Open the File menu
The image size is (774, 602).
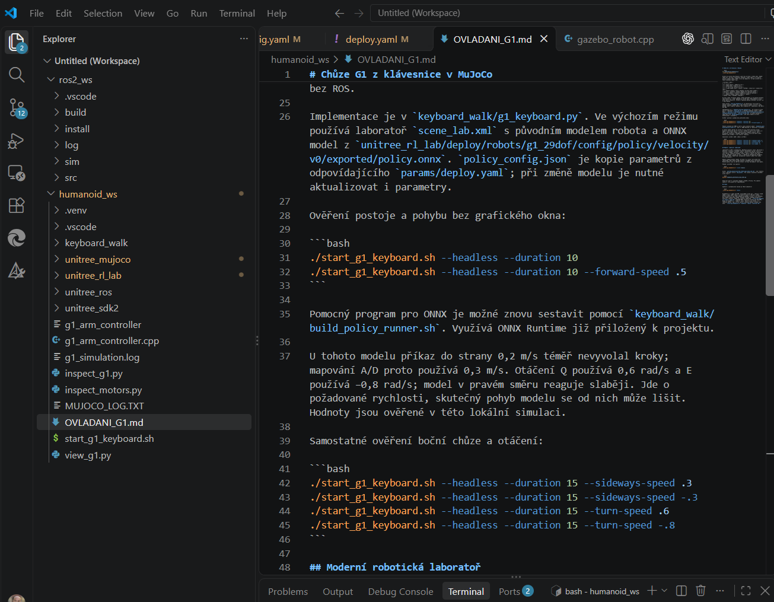[36, 13]
